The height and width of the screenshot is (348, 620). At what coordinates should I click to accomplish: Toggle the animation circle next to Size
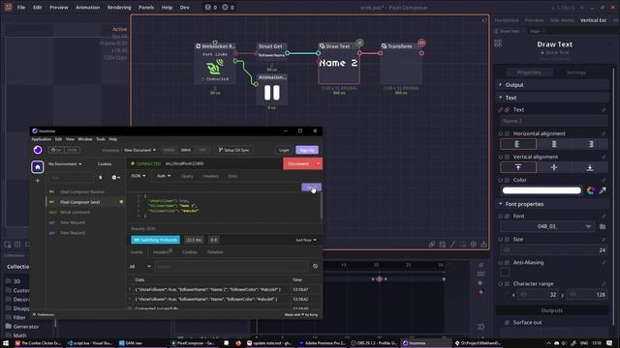click(501, 239)
